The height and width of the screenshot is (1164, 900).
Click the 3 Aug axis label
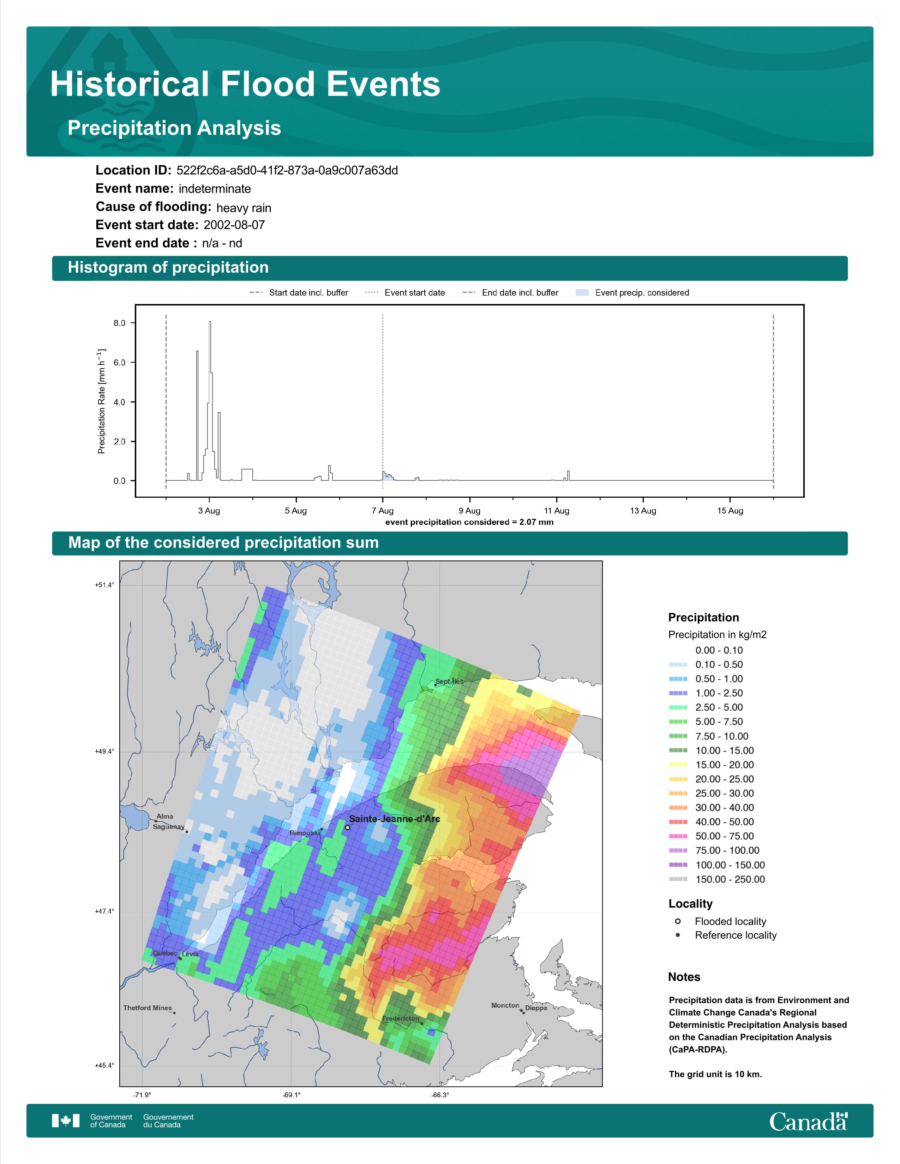click(x=209, y=511)
